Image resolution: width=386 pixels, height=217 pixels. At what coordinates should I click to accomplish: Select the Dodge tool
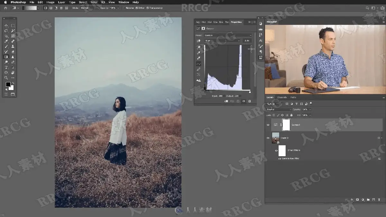coord(6,62)
